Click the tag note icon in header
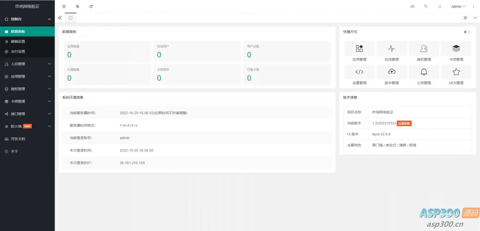Viewport: 480px width, 231px height. click(426, 6)
